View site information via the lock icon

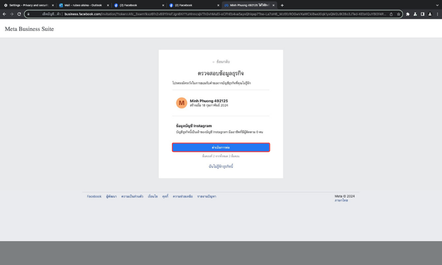click(28, 14)
